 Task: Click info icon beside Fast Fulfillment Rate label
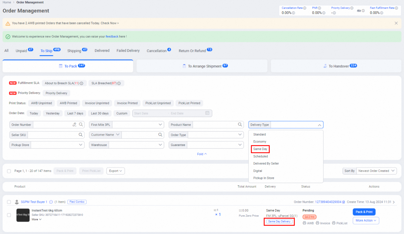tap(396, 8)
